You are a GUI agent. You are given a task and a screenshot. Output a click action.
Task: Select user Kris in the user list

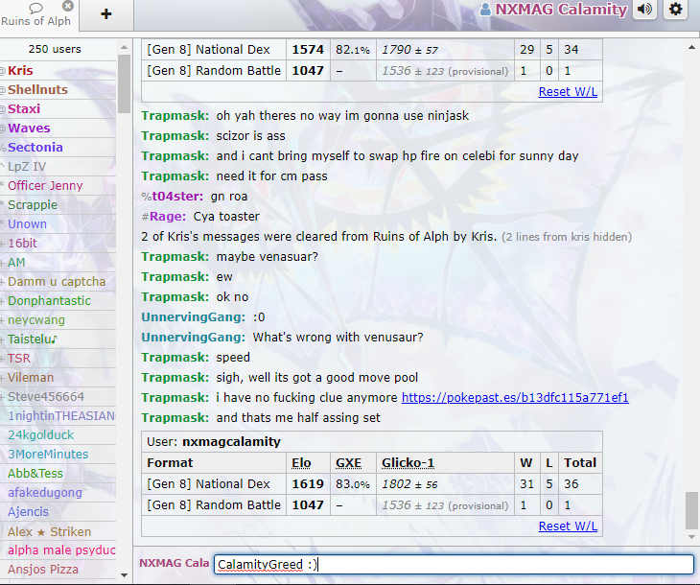coord(20,71)
